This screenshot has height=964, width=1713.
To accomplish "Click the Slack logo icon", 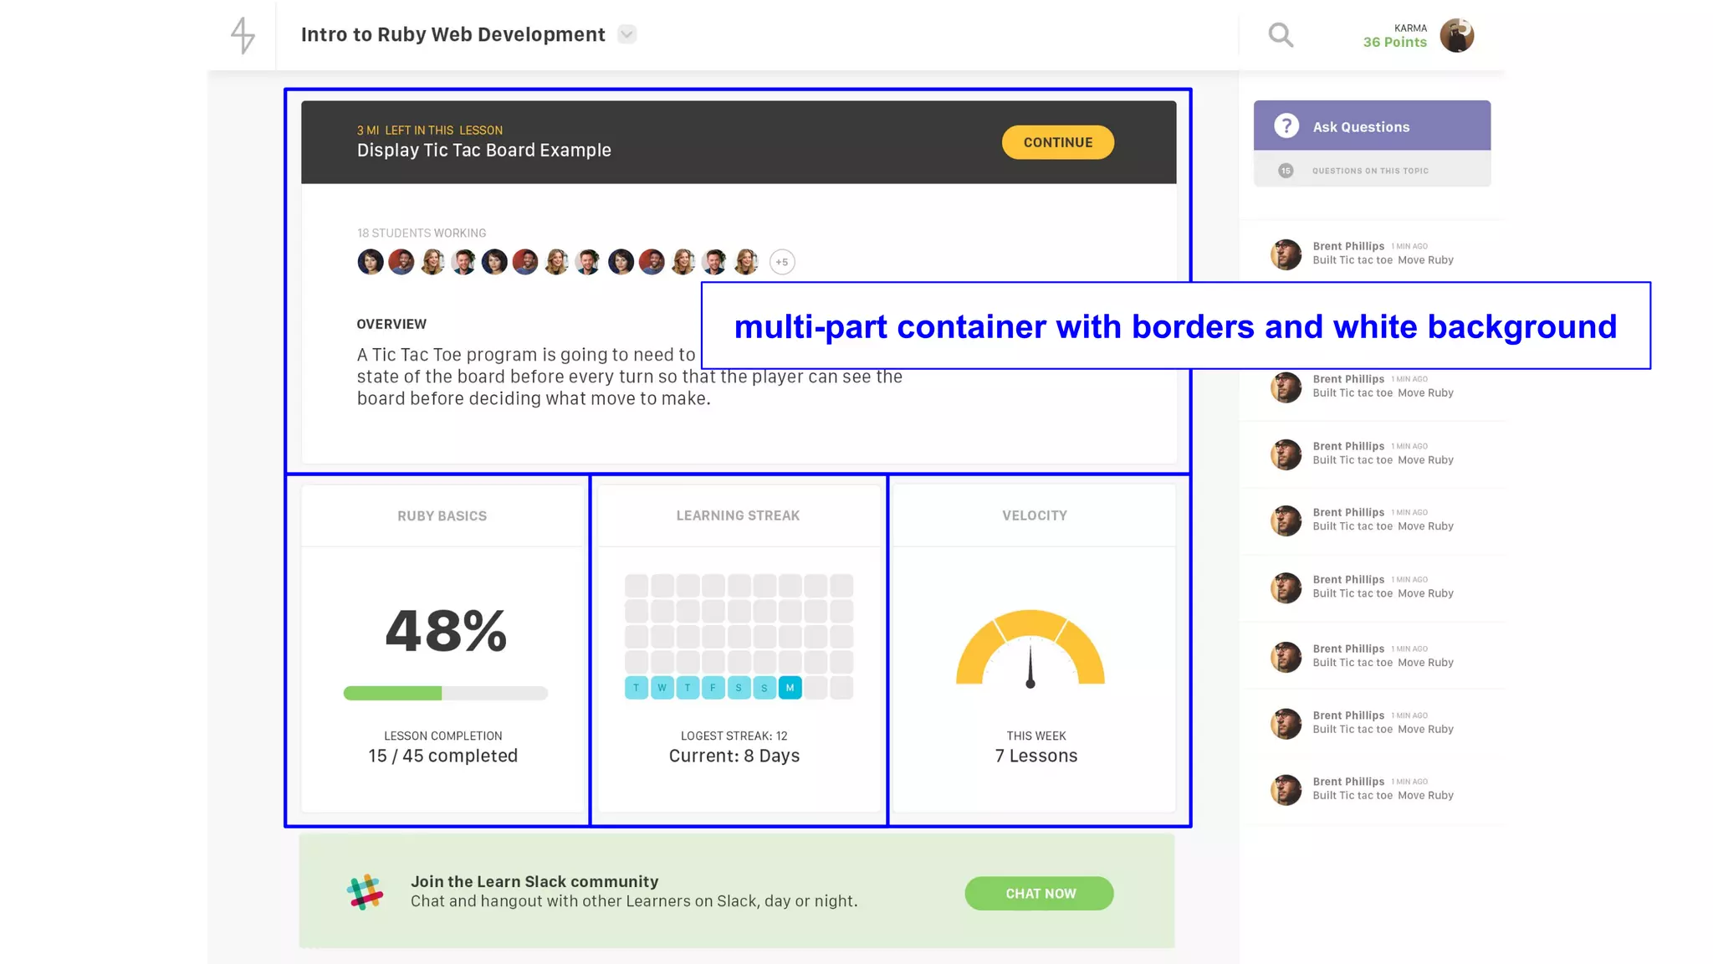I will click(x=365, y=892).
